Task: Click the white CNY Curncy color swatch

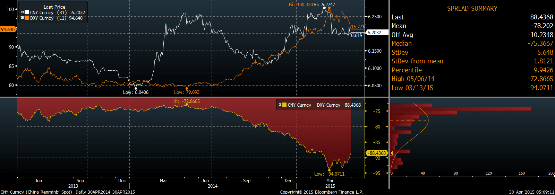Action: click(x=27, y=12)
